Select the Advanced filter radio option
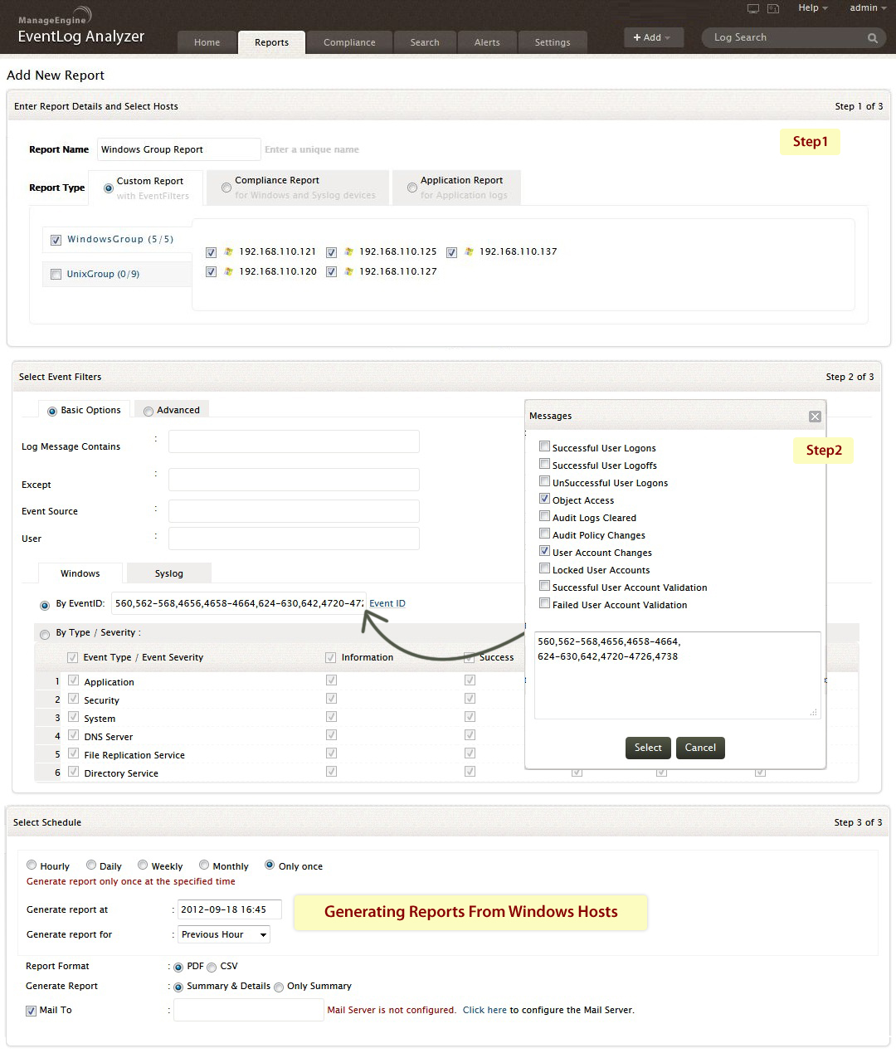 149,411
